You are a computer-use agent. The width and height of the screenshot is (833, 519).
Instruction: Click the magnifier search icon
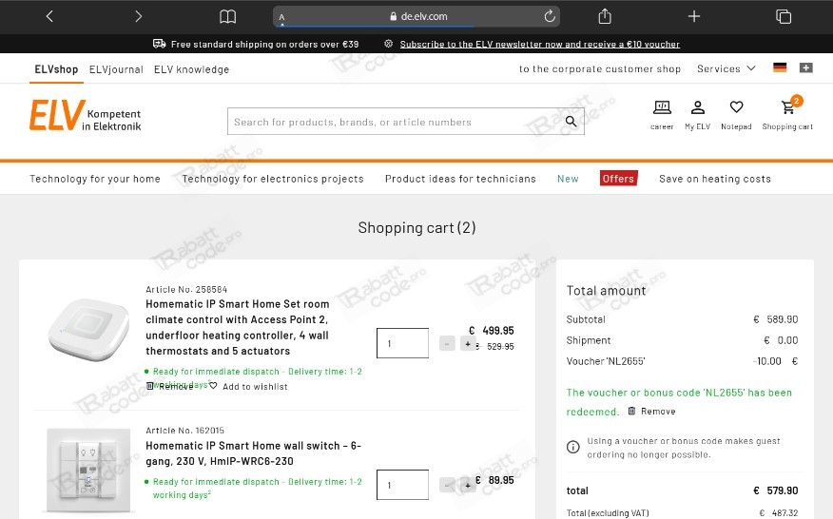point(571,122)
